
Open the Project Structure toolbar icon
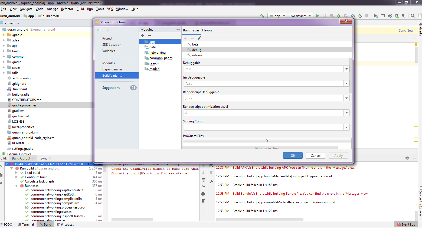376,16
